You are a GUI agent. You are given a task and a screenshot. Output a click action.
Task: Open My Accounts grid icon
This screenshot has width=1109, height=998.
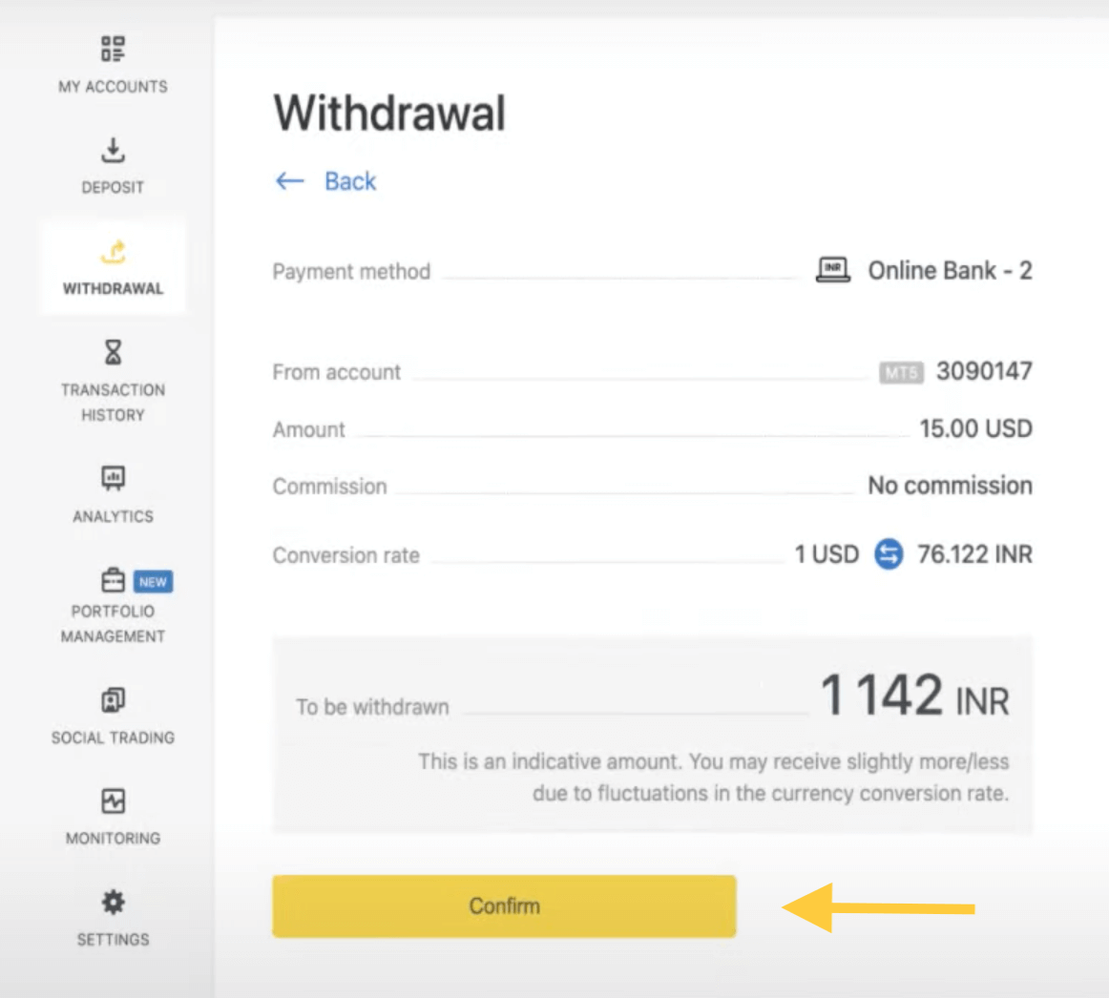[113, 49]
